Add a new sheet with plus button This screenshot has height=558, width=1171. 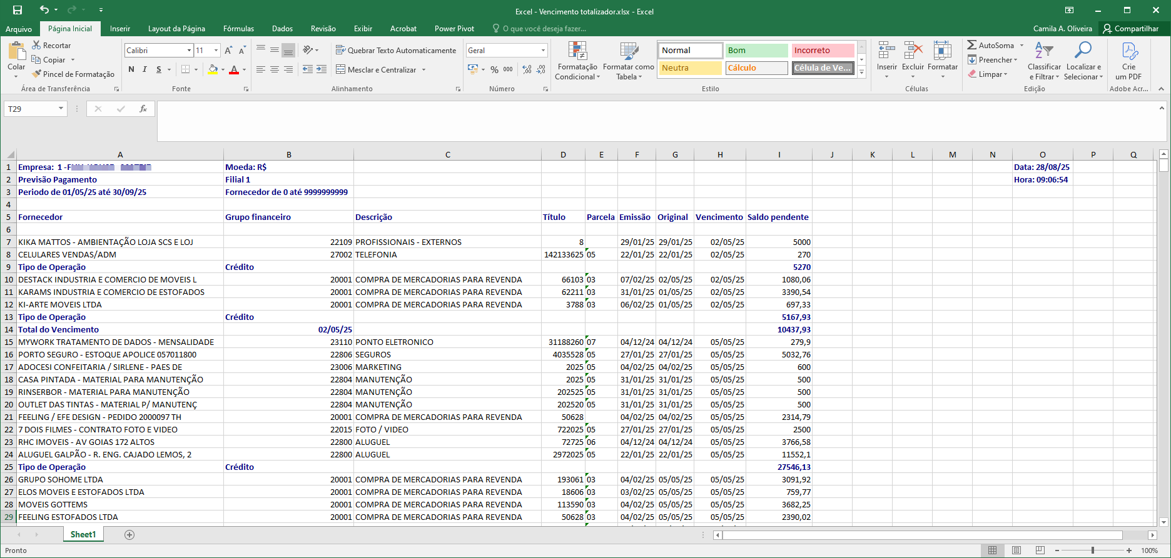coord(129,535)
